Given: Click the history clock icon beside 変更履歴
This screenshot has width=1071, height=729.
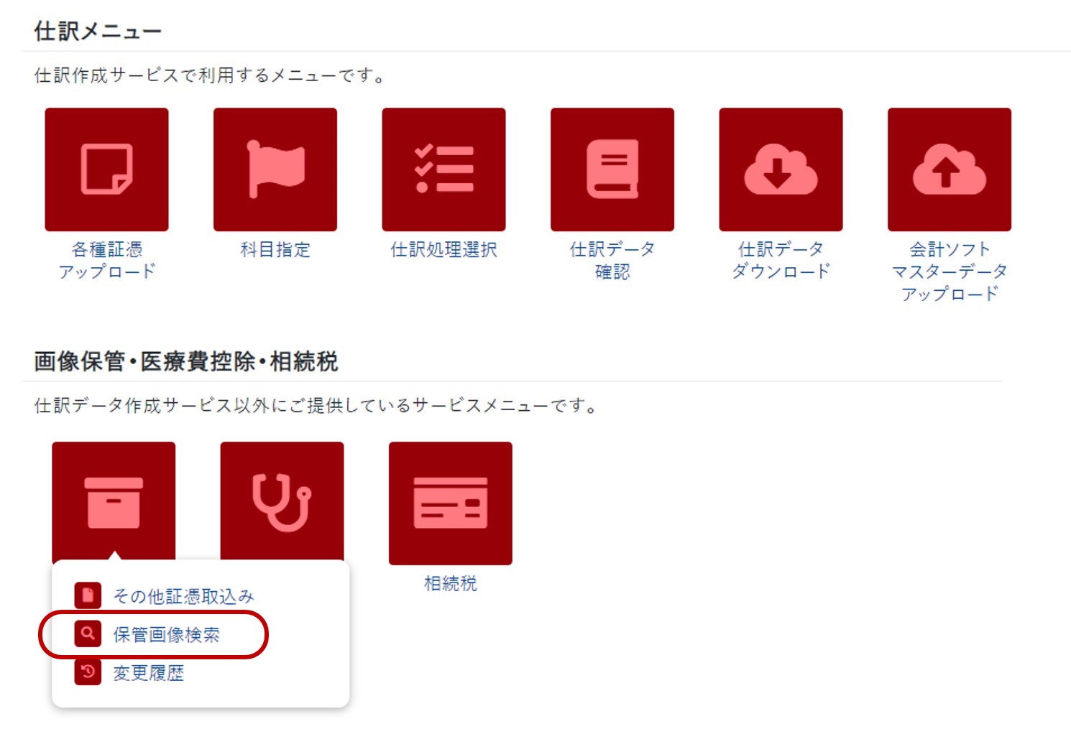Looking at the screenshot, I should pos(88,672).
